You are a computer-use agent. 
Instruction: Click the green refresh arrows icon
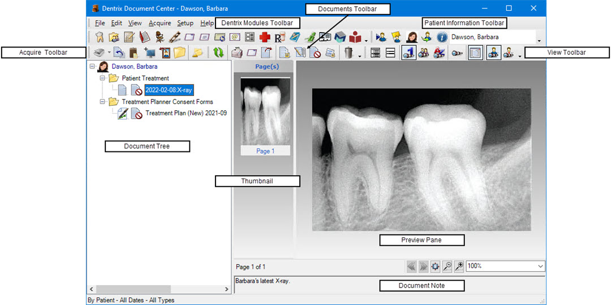[218, 53]
